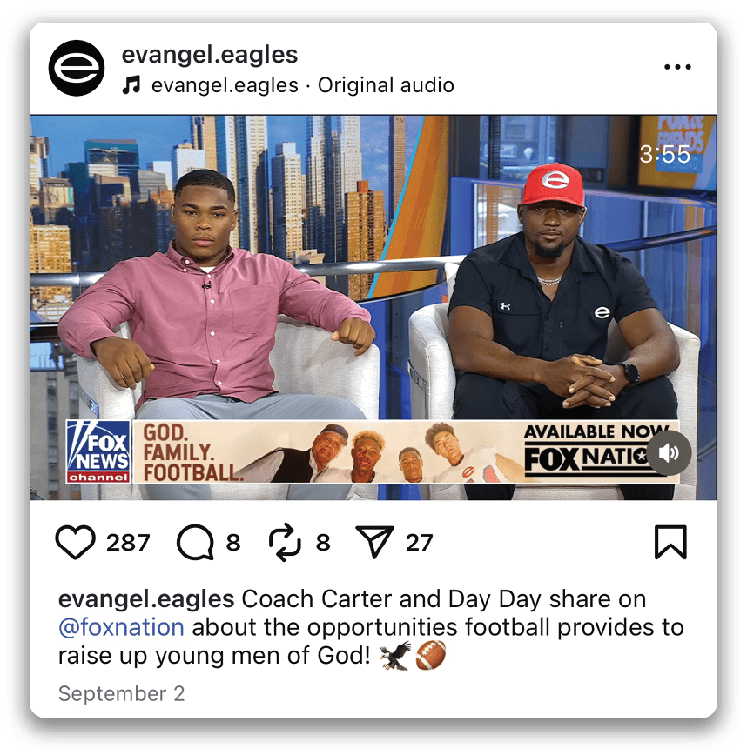Click the 3:55 video time remaining
The height and width of the screenshot is (755, 747).
(x=665, y=155)
